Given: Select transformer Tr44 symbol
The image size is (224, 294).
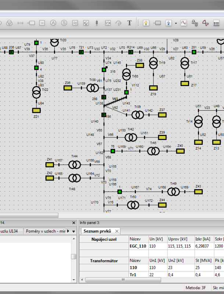Looking at the screenshot, I should point(75,165).
